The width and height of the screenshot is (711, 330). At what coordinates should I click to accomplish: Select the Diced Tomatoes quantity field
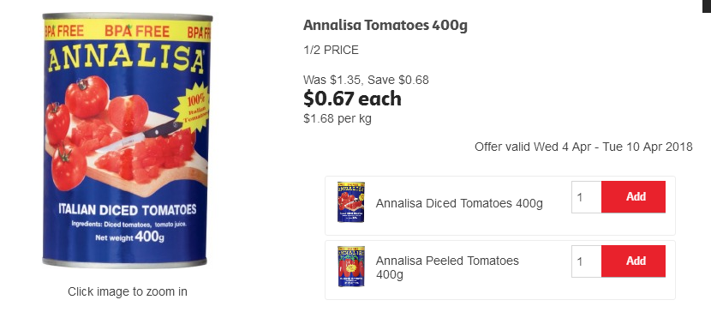coord(586,196)
